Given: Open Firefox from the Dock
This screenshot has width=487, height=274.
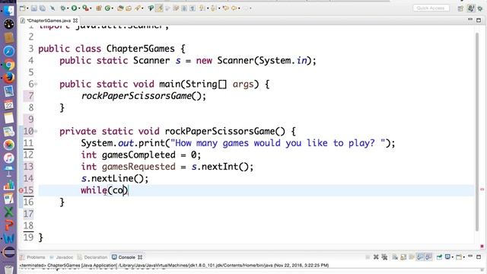Looking at the screenshot, I should click(x=8, y=78).
